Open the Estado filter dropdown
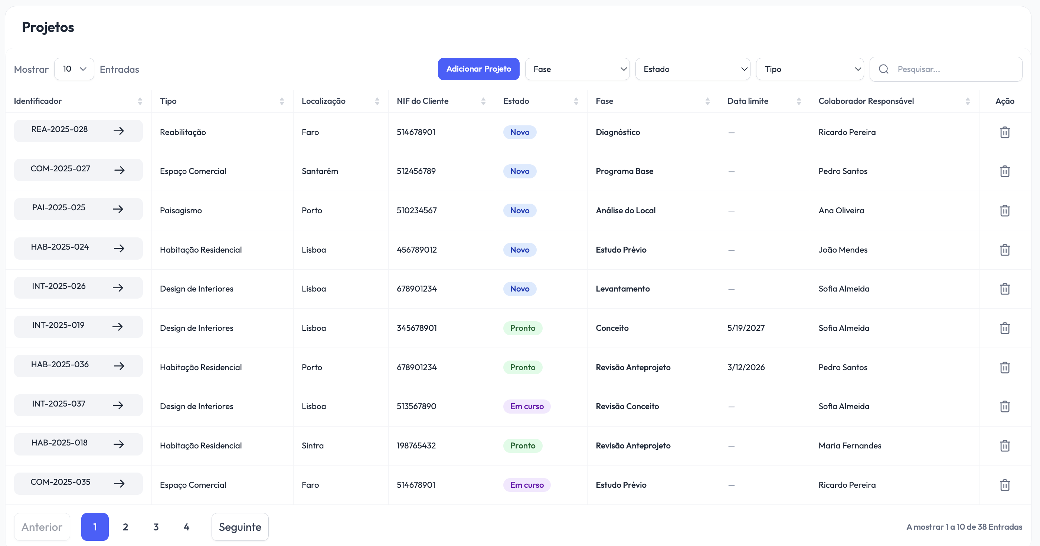1040x546 pixels. [x=693, y=69]
